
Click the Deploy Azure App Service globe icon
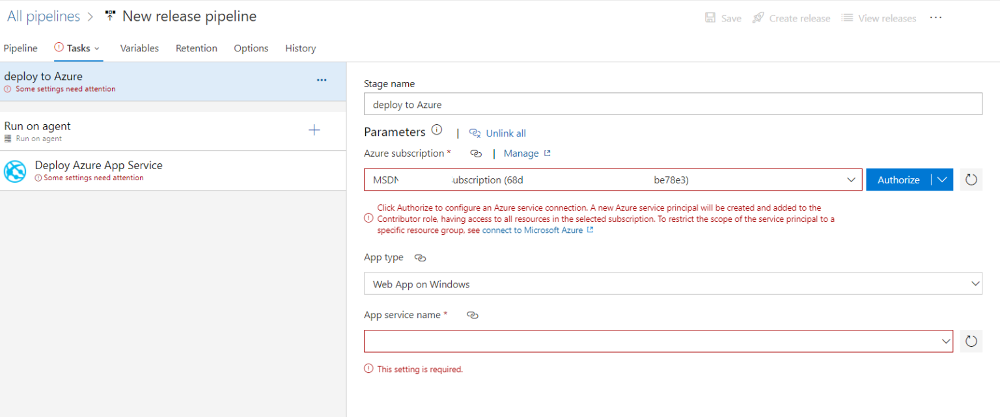click(x=14, y=171)
